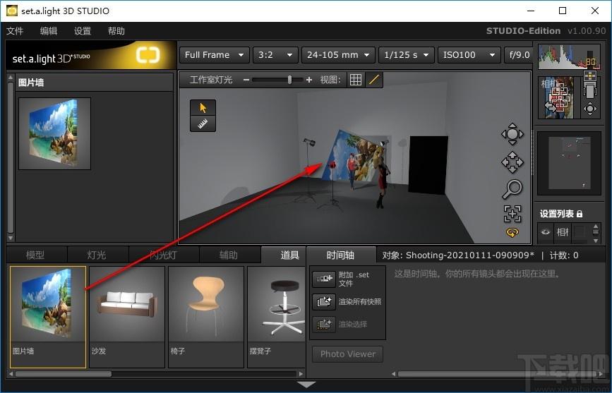The image size is (612, 393).
Task: Click the camera position pad icon
Action: point(589,75)
